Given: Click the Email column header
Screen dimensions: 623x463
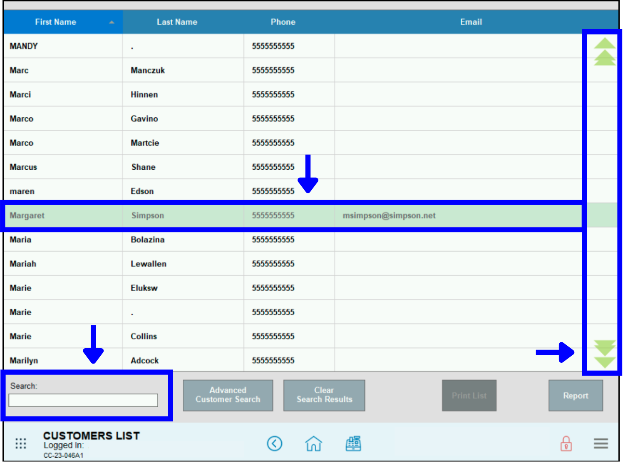Looking at the screenshot, I should [x=471, y=22].
